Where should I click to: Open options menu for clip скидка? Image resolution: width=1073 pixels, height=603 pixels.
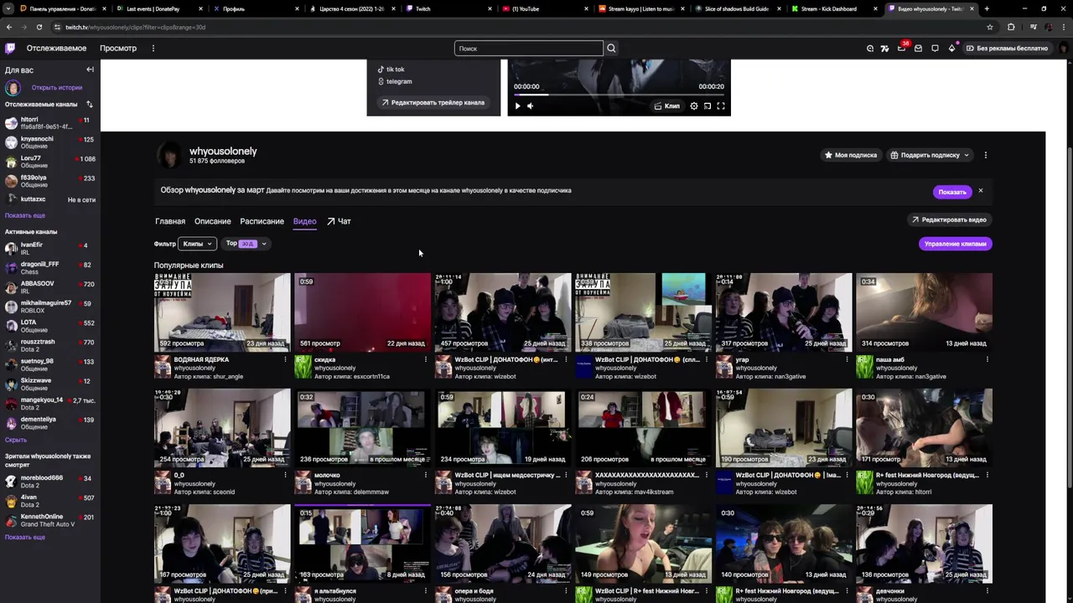tap(425, 359)
